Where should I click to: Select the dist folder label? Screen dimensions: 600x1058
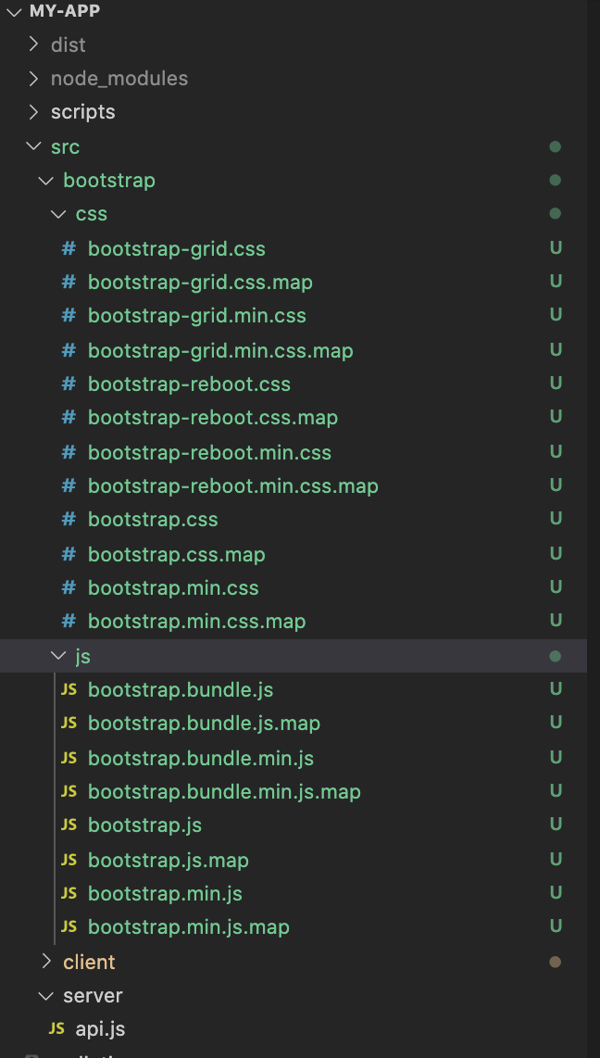pos(69,44)
